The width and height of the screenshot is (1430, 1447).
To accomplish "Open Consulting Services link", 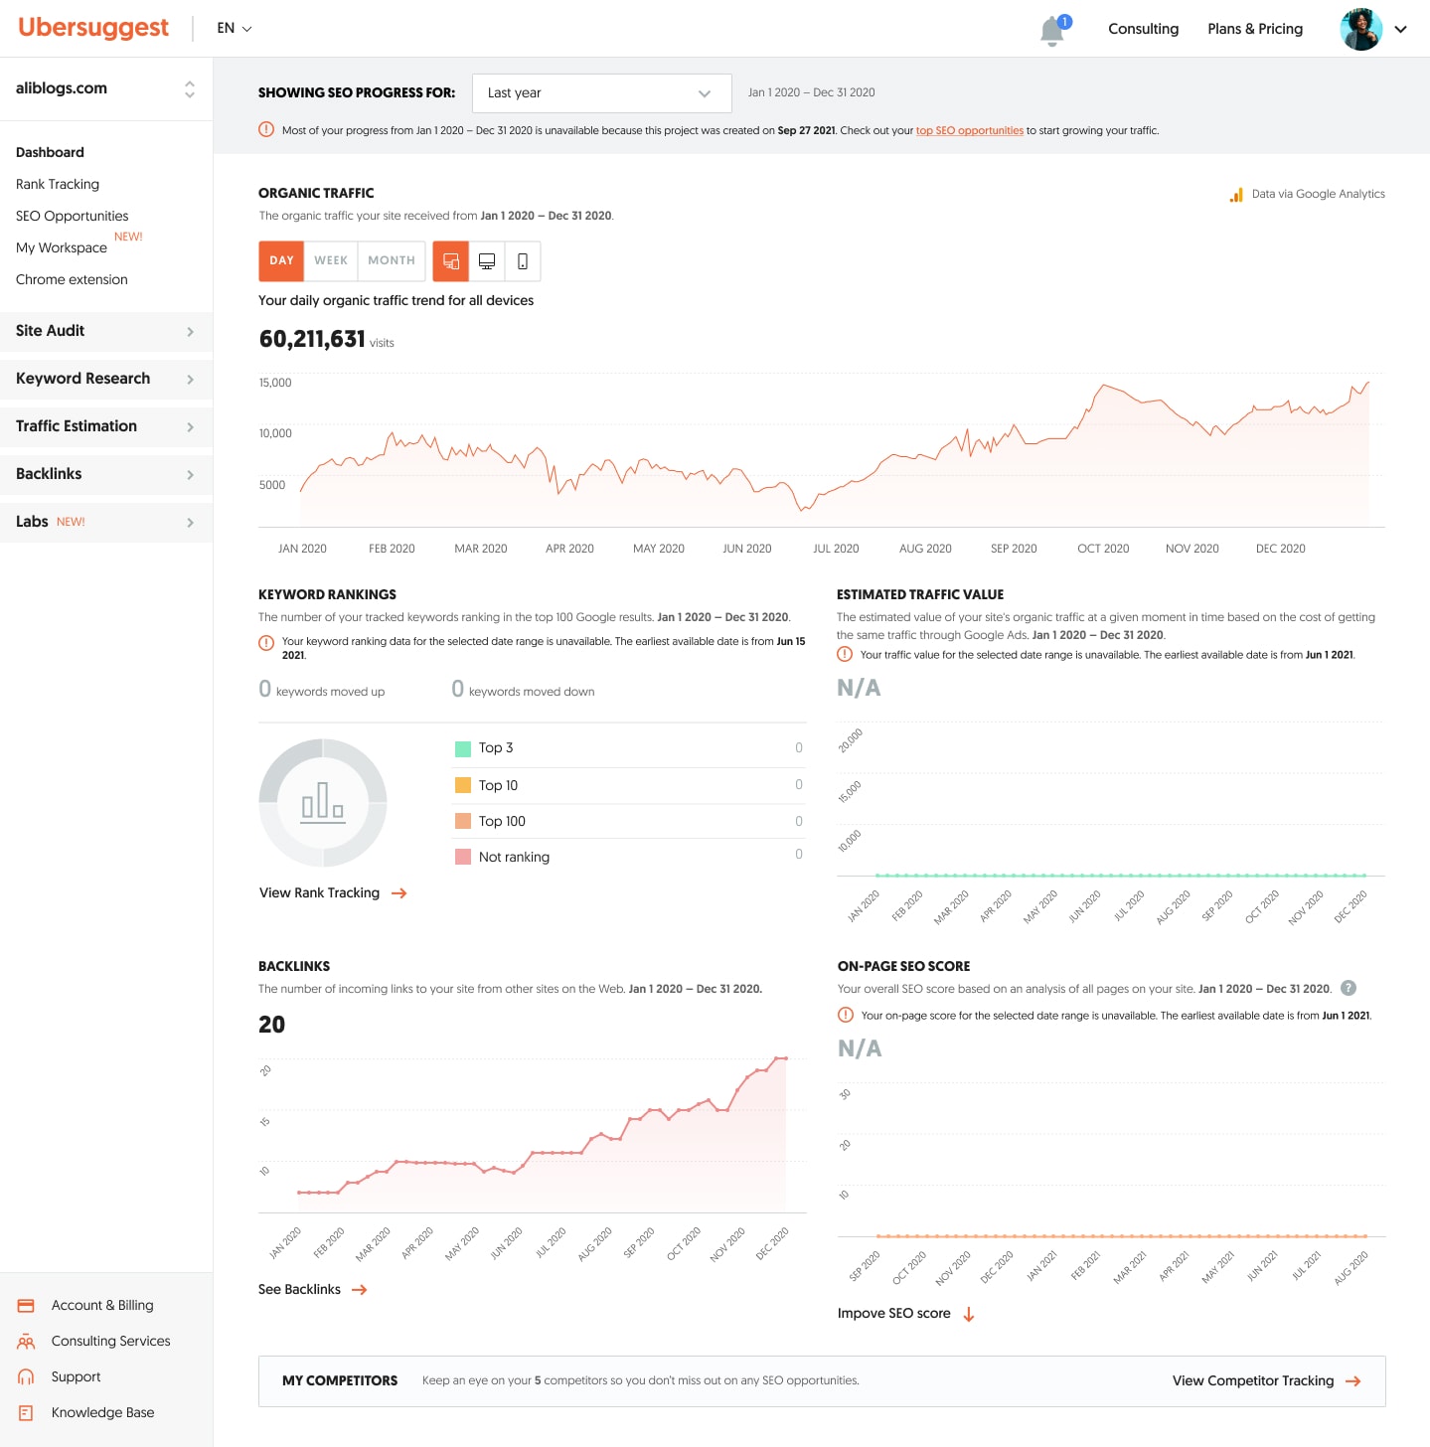I will (111, 1342).
